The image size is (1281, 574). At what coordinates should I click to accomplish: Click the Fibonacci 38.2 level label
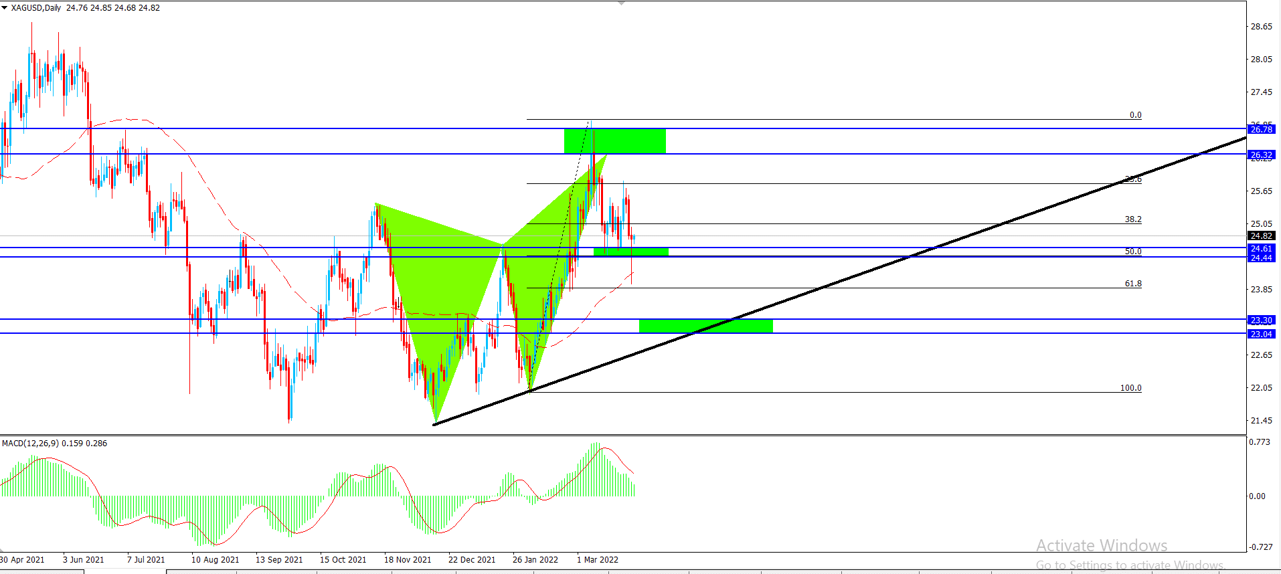(1133, 219)
